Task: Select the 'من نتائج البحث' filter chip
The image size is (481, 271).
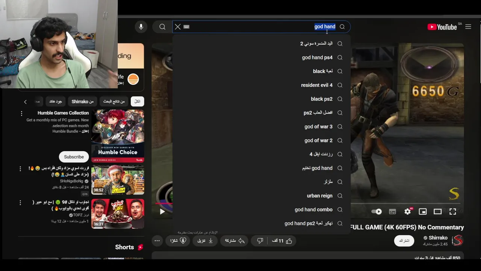Action: [114, 102]
